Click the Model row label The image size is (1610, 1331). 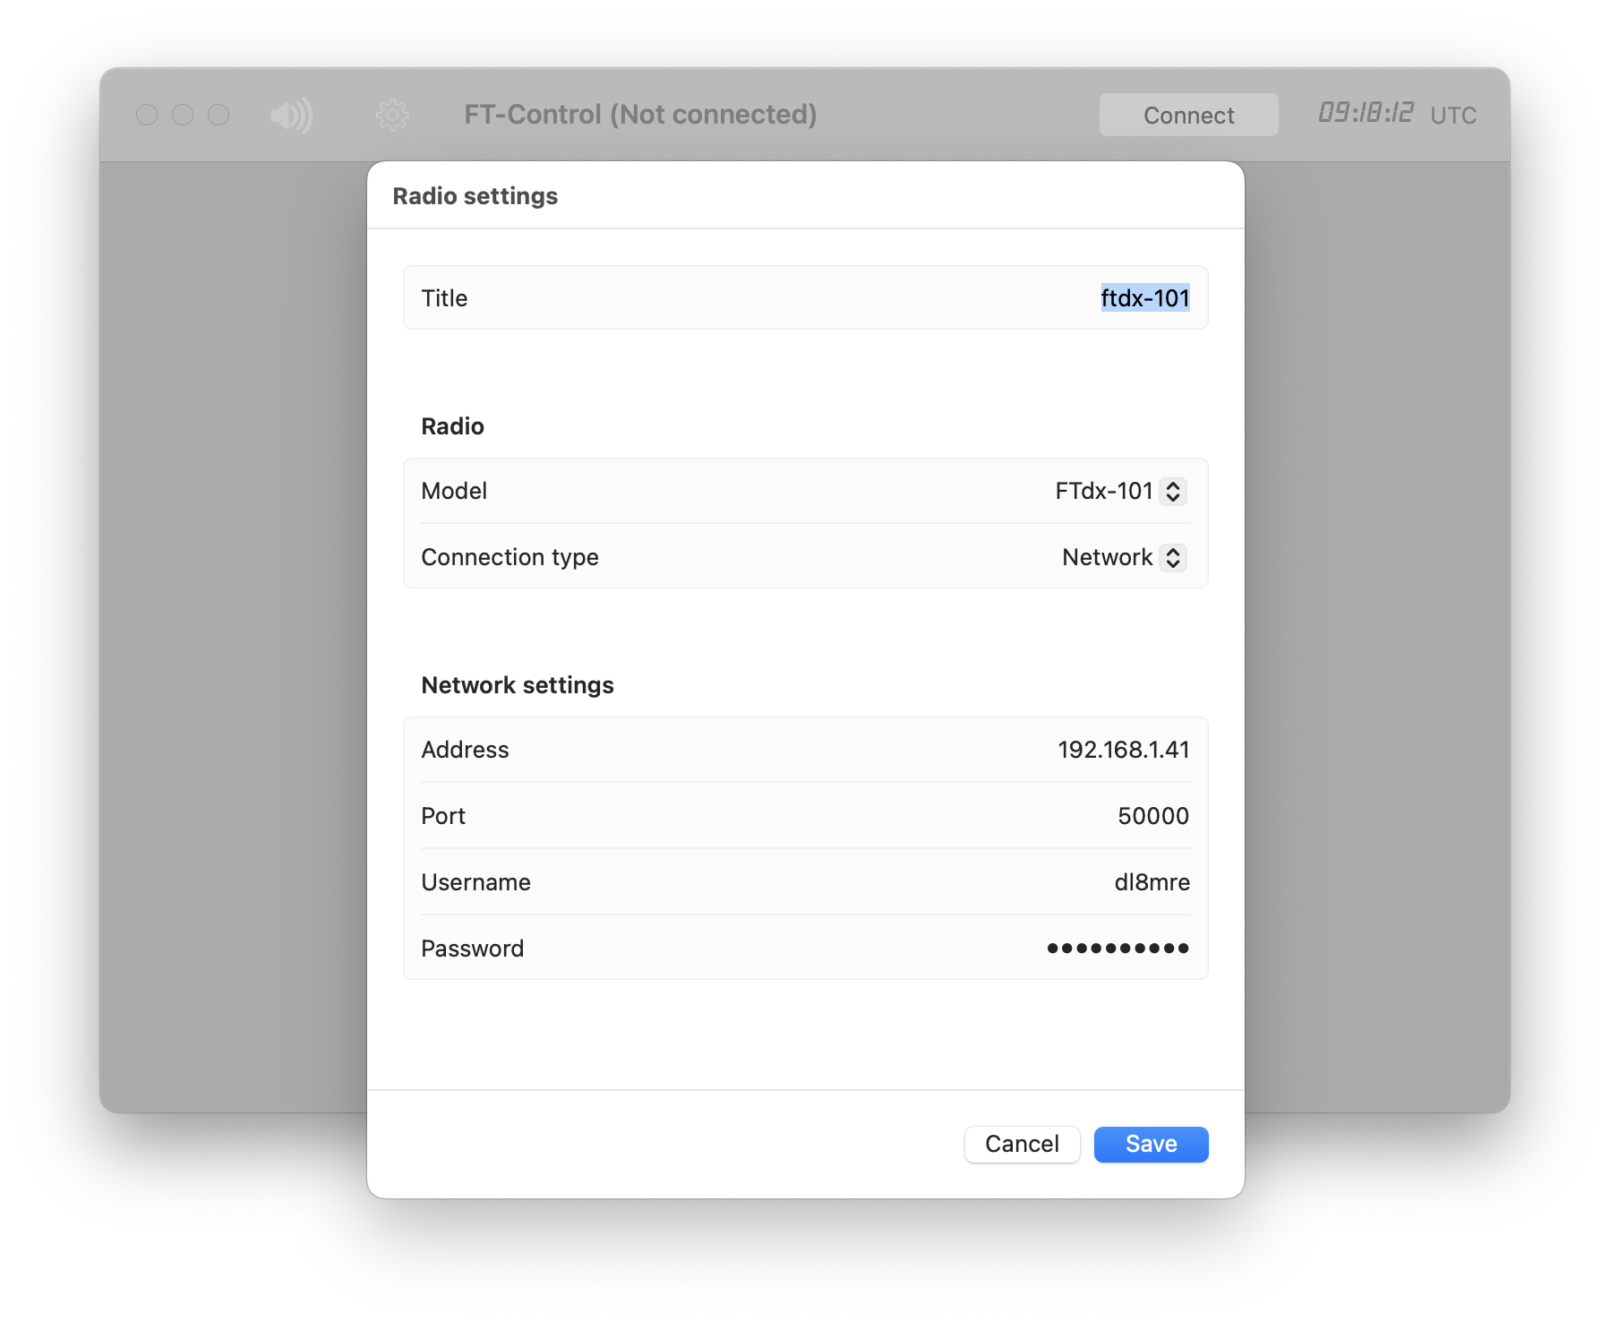tap(454, 491)
